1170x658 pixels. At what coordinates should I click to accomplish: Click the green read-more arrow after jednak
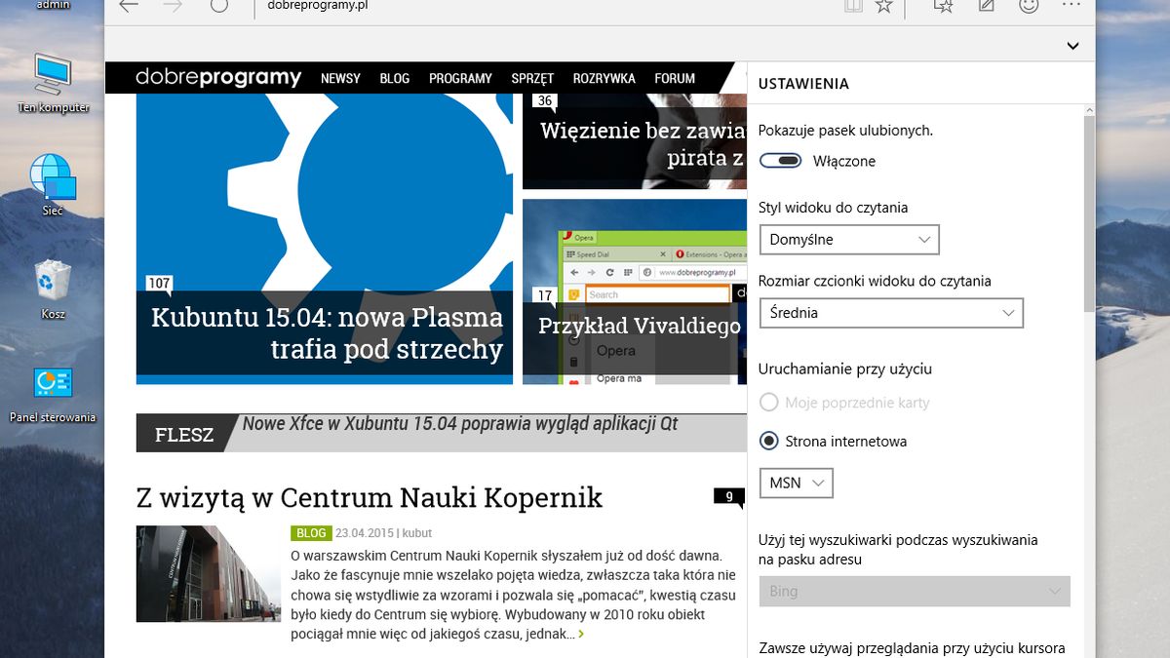[581, 634]
